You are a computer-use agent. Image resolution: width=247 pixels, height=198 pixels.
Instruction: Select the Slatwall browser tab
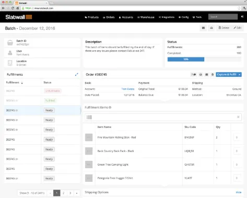[31, 3]
